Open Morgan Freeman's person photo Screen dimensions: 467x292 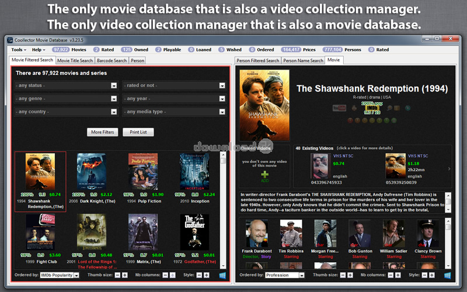[325, 233]
